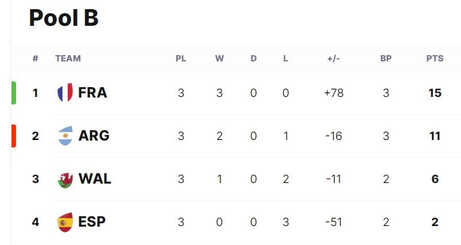Open the ARG team link
The height and width of the screenshot is (245, 461).
[94, 136]
